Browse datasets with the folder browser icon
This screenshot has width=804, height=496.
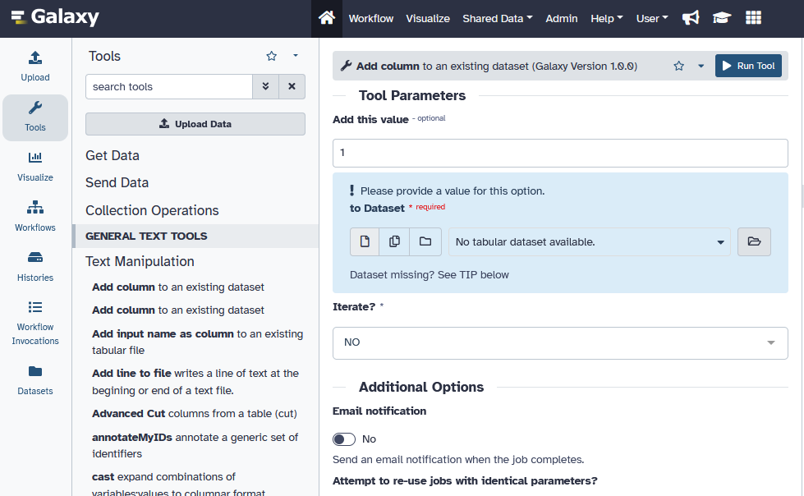coord(754,241)
